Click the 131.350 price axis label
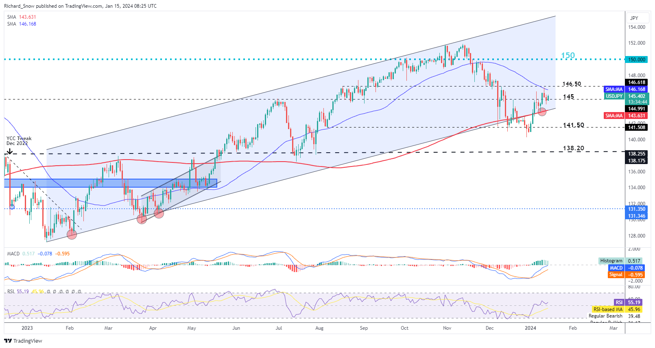The width and height of the screenshot is (655, 348). tap(636, 209)
